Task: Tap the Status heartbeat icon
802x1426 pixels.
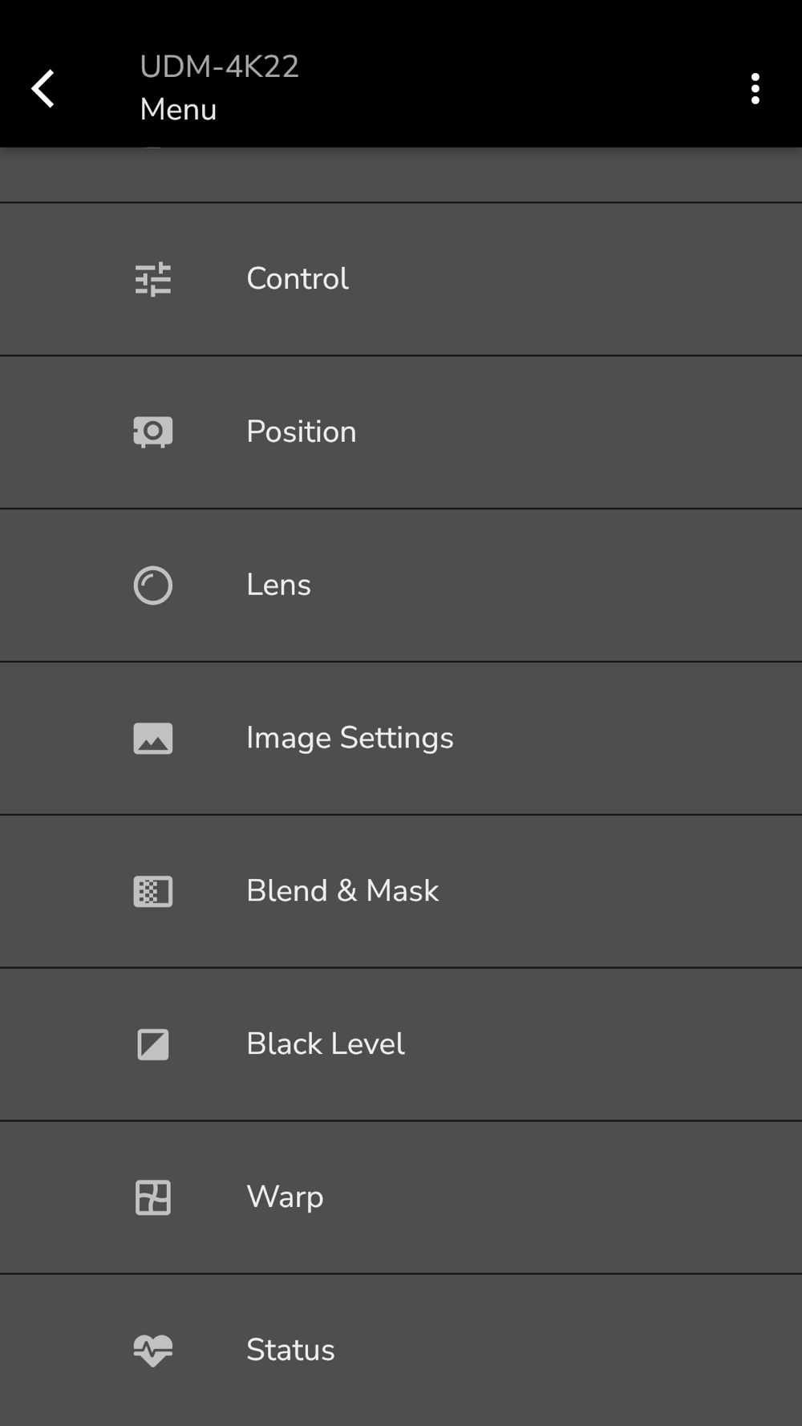Action: coord(152,1351)
